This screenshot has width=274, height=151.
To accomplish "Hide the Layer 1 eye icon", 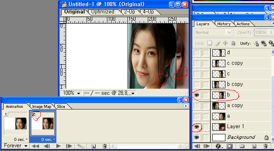I will tap(196, 127).
